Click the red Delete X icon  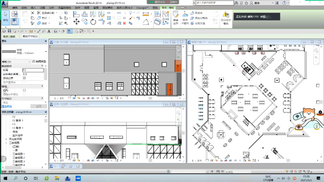(x=124, y=23)
